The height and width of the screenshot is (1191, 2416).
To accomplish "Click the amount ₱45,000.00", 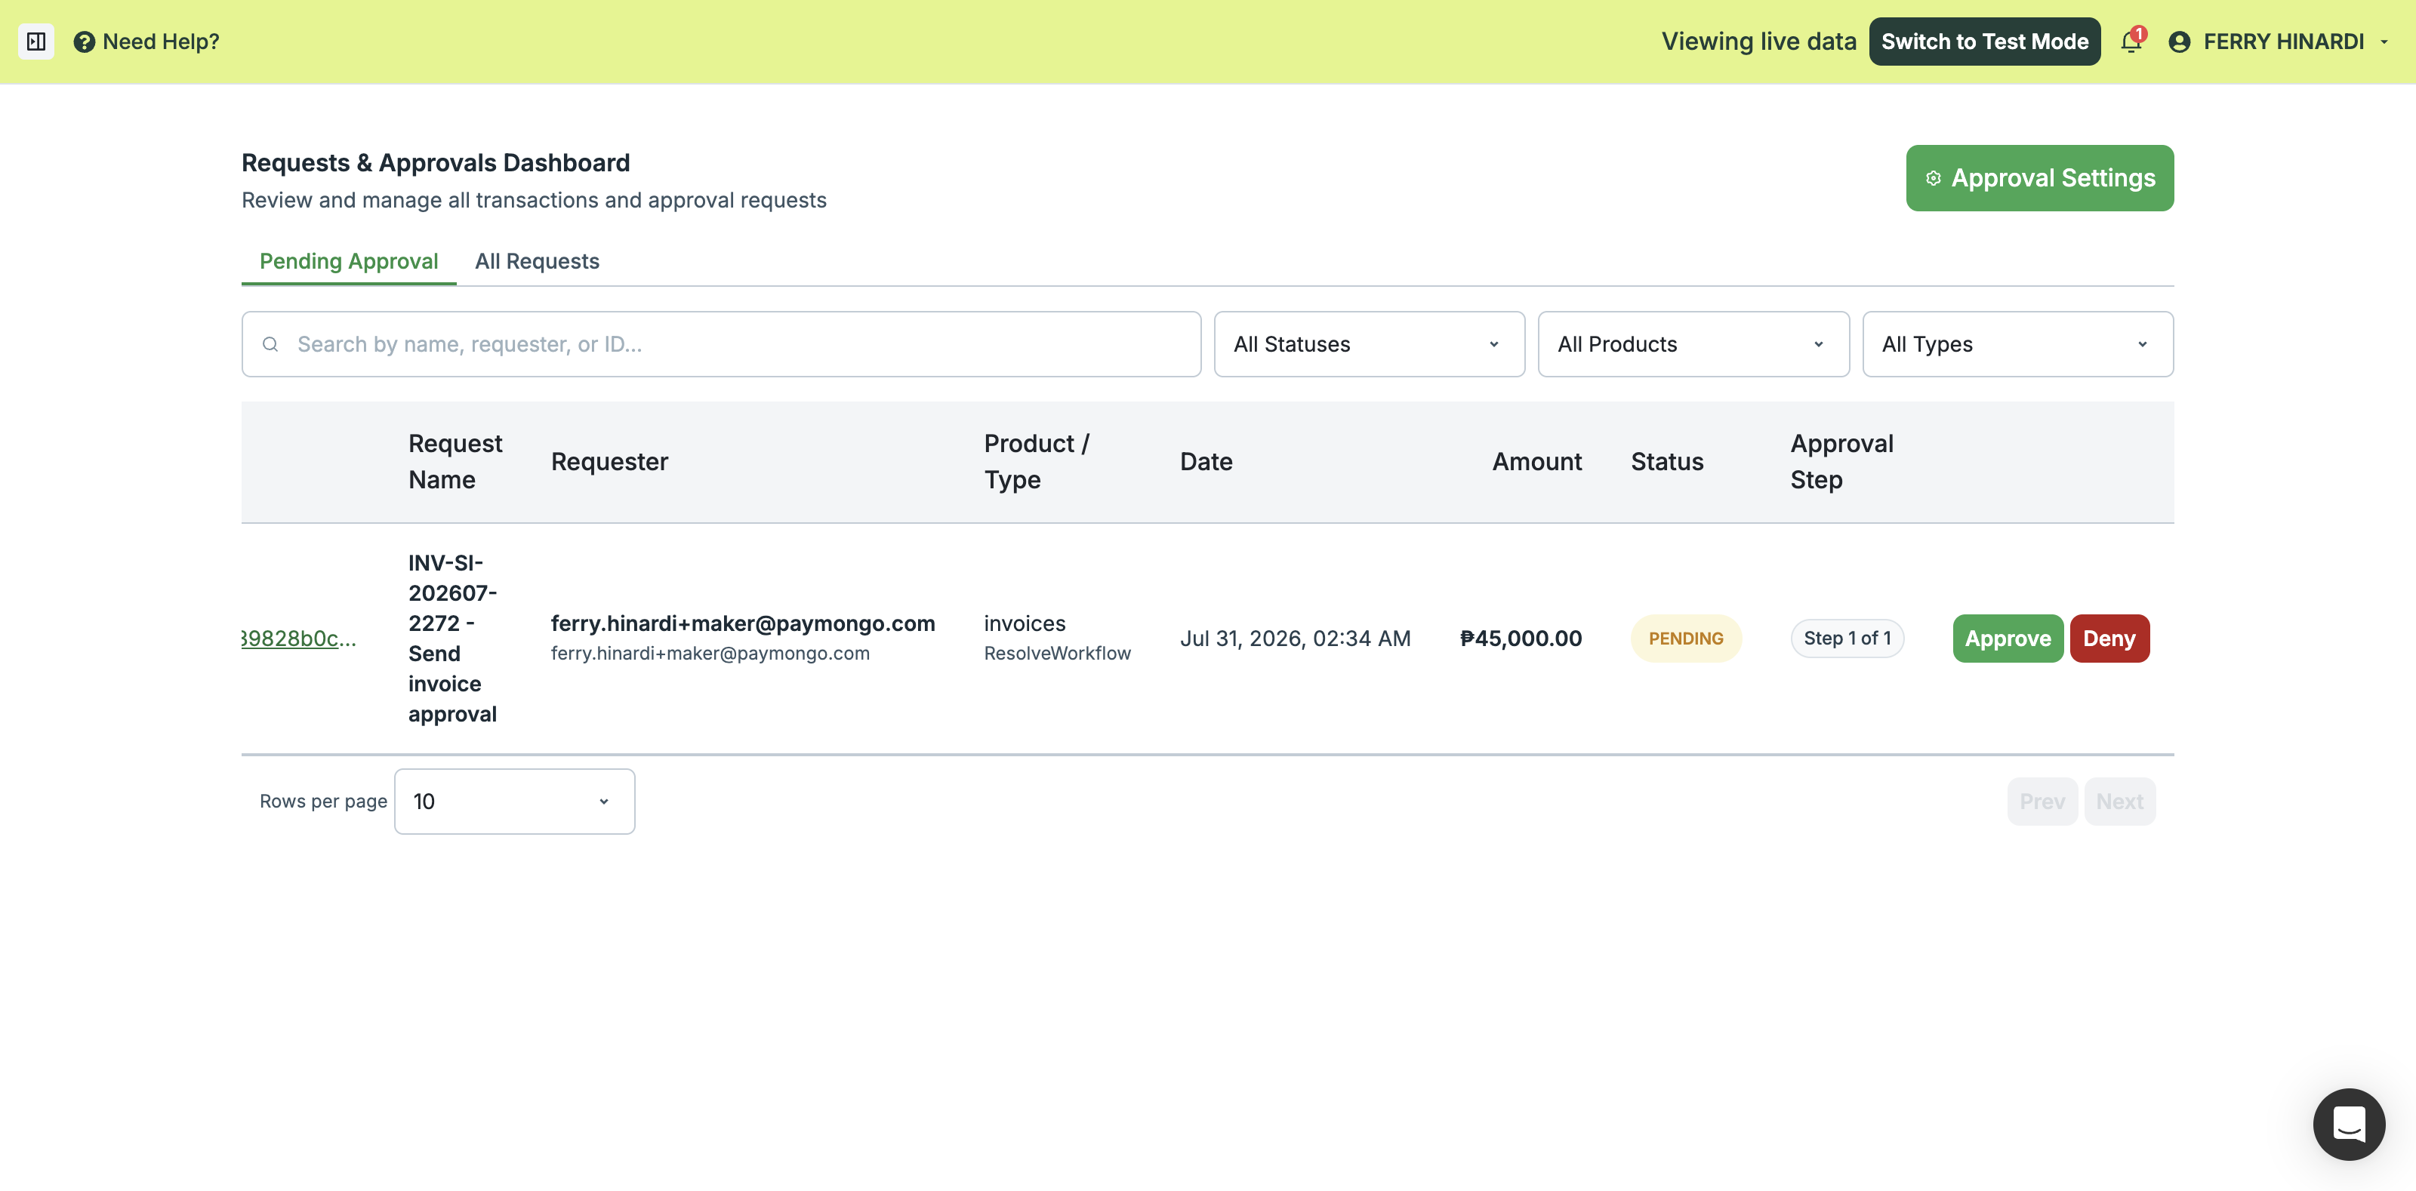I will (1521, 639).
